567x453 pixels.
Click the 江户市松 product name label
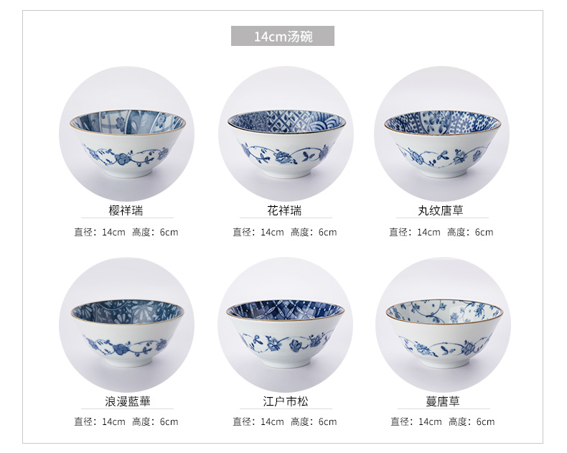click(x=286, y=401)
